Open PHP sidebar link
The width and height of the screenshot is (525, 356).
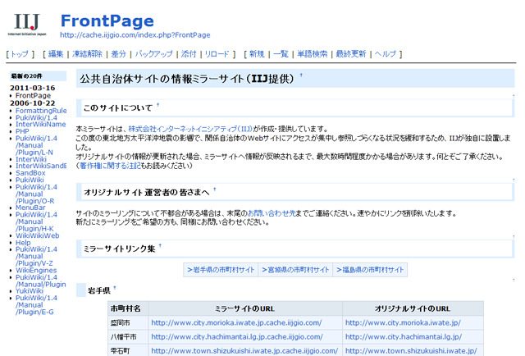pyautogui.click(x=22, y=131)
